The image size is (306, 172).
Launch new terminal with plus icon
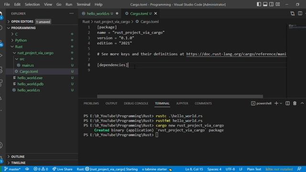(x=276, y=103)
